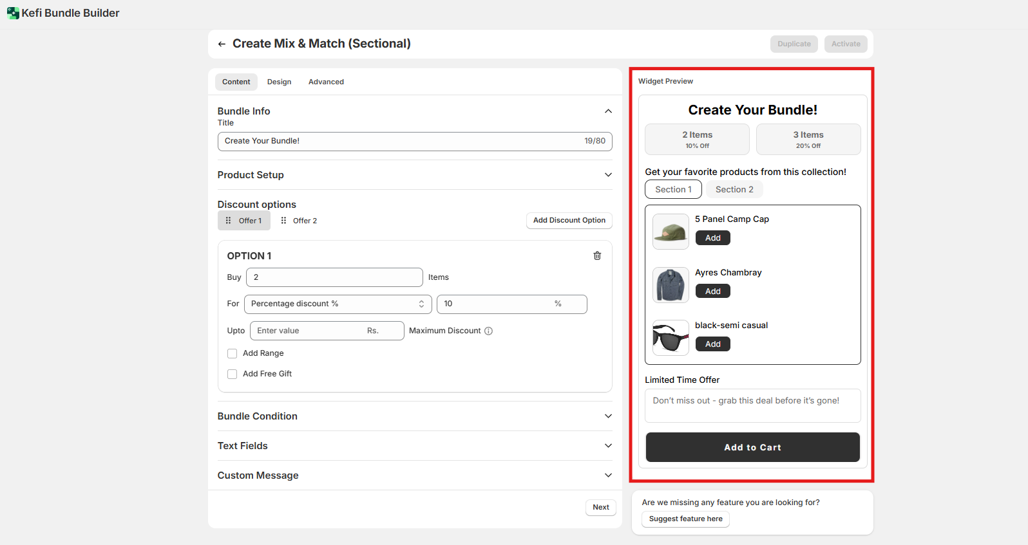
Task: Switch to the Design tab
Action: [x=279, y=82]
